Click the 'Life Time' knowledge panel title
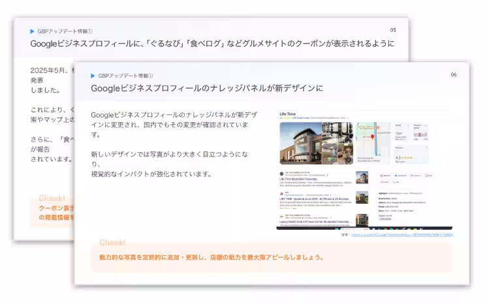Image resolution: width=487 pixels, height=303 pixels. point(288,114)
